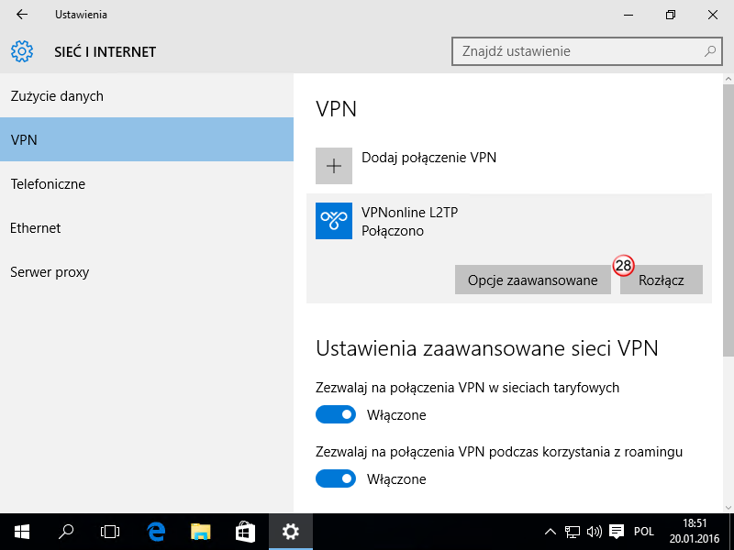Select VPN in the sidebar
The width and height of the screenshot is (734, 550).
(x=147, y=139)
